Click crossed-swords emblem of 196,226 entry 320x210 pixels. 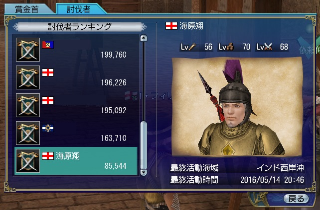click(x=28, y=77)
